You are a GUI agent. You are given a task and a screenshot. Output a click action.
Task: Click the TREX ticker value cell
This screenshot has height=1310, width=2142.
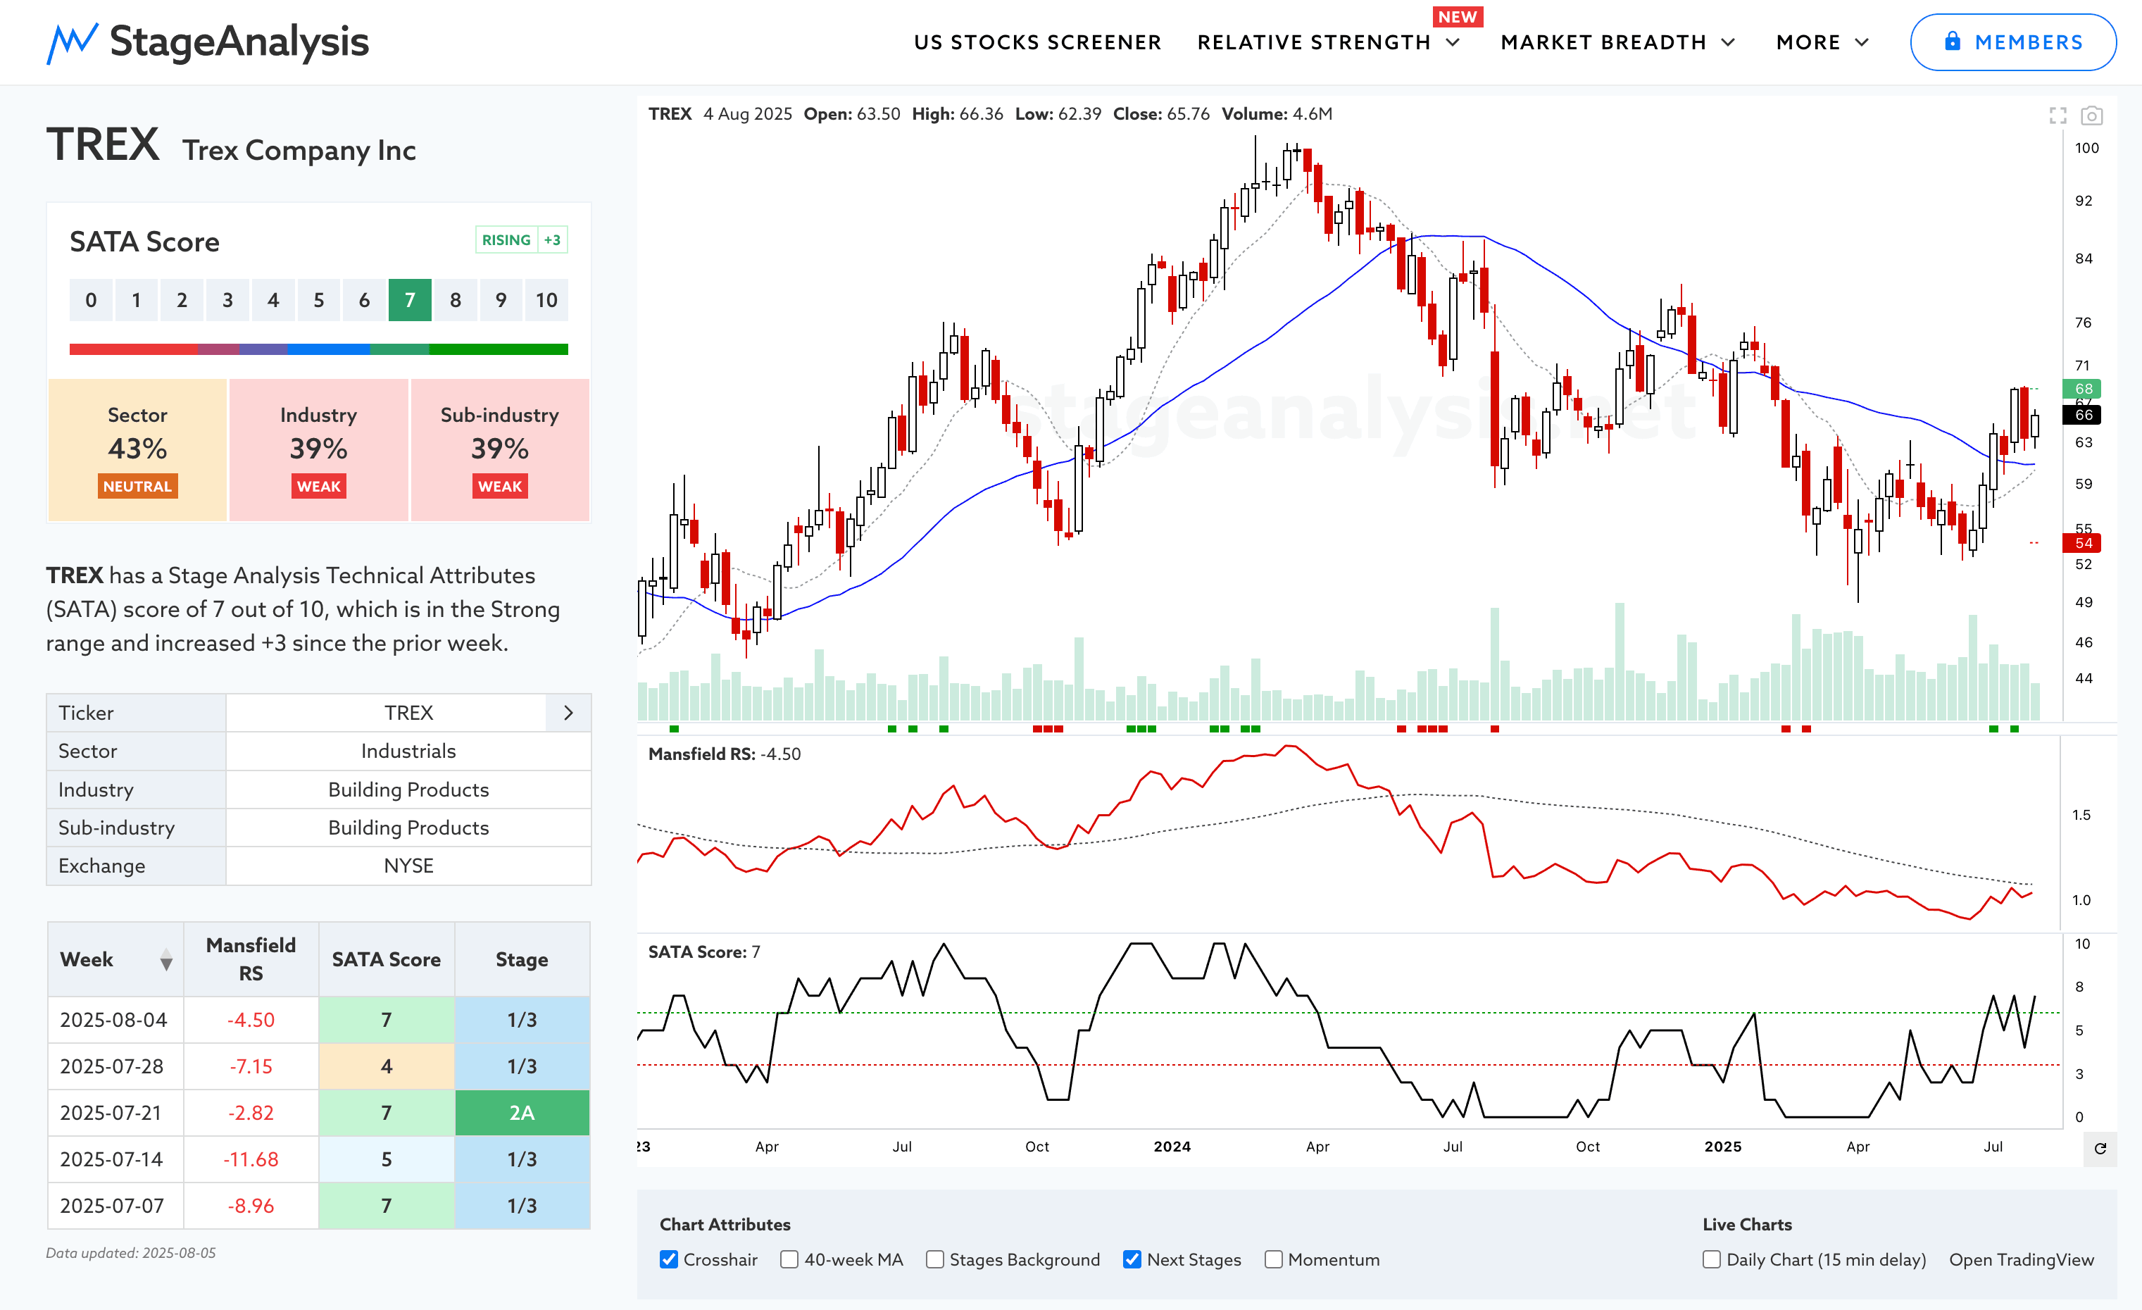click(x=408, y=713)
